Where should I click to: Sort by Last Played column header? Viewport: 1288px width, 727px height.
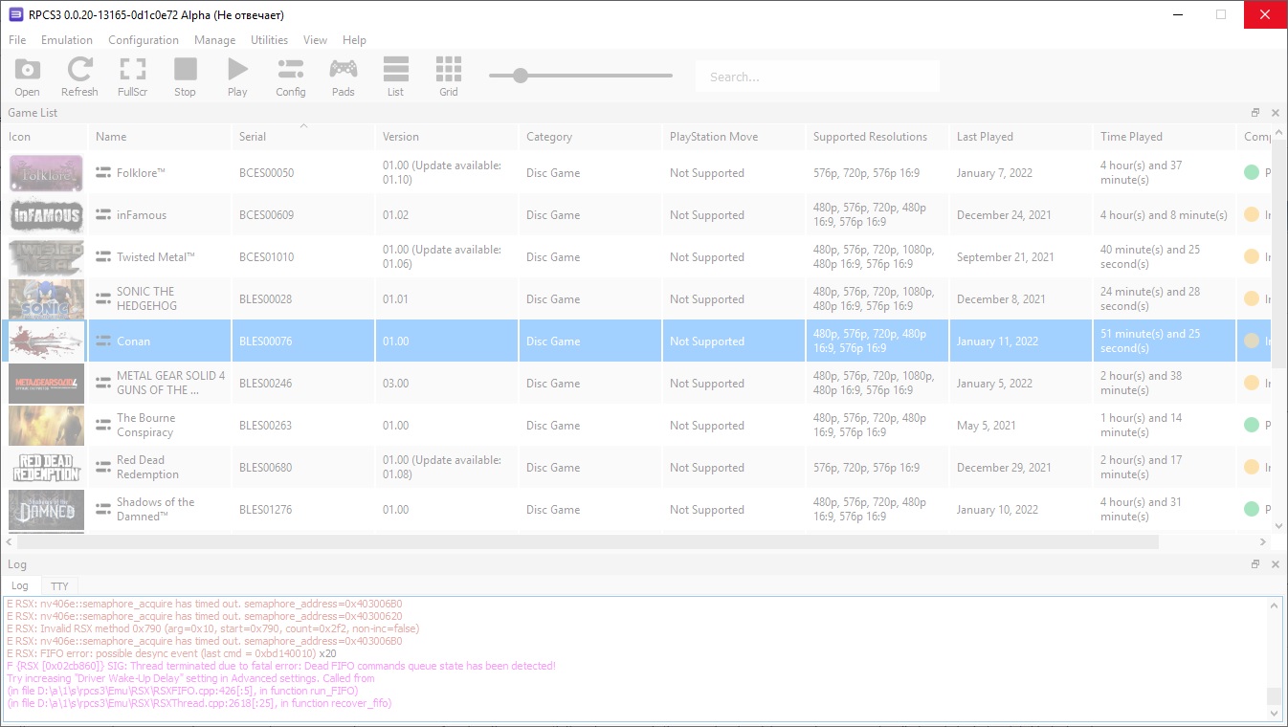tap(1021, 137)
